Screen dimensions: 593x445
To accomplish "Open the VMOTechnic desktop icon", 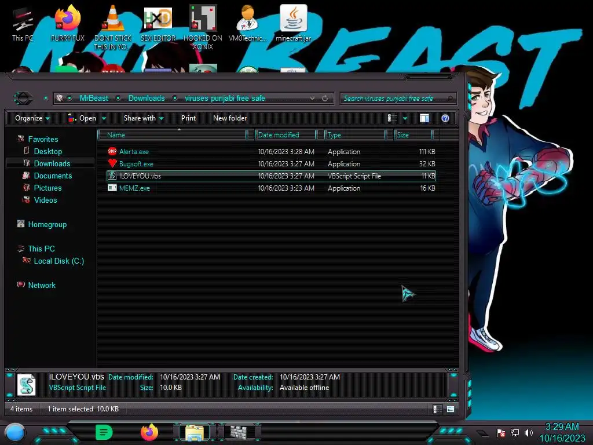I will 248,24.
